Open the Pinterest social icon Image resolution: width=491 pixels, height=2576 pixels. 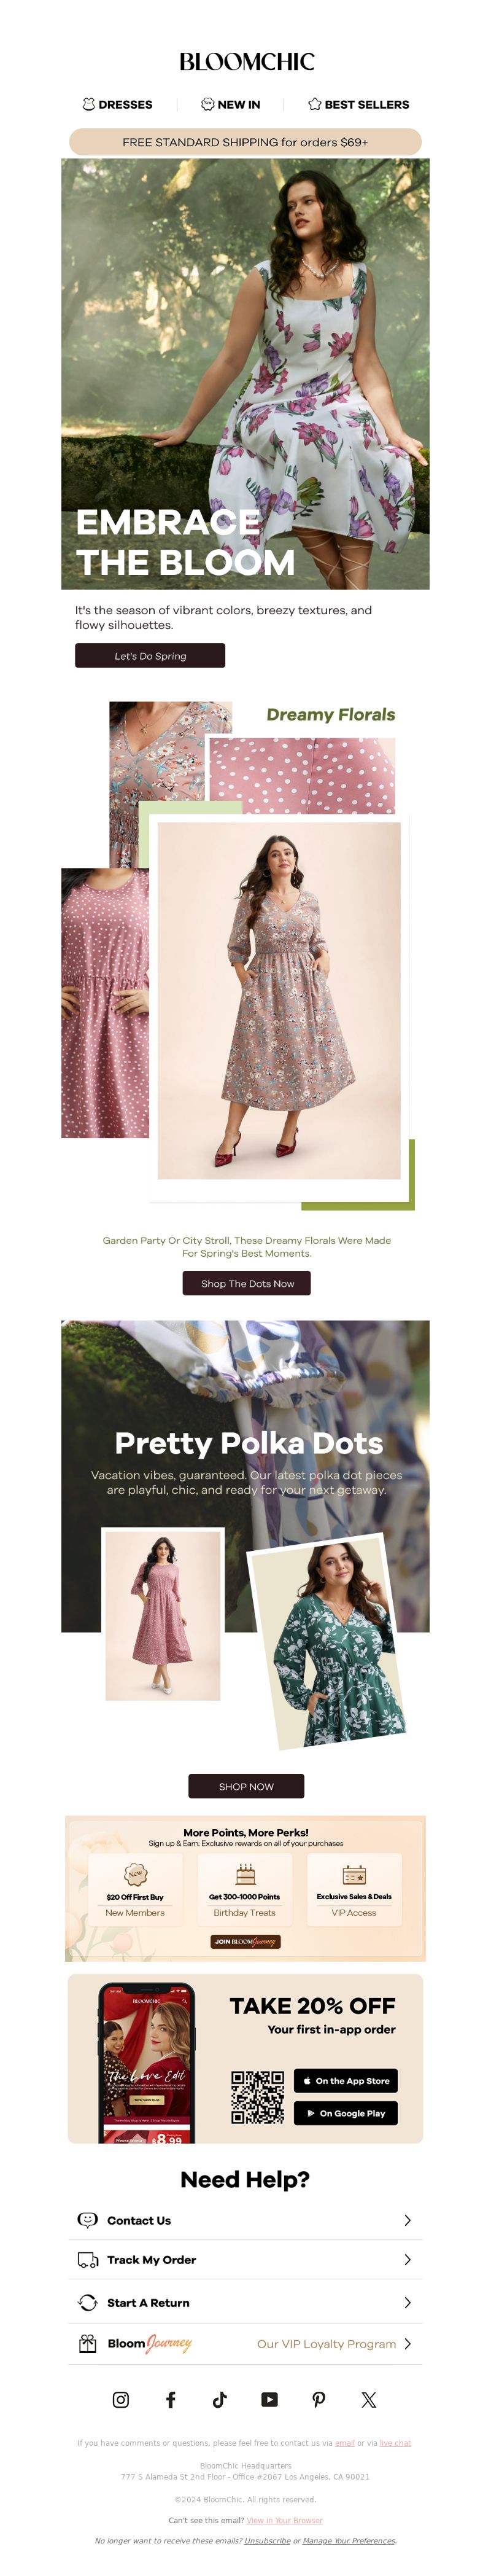[x=319, y=2399]
